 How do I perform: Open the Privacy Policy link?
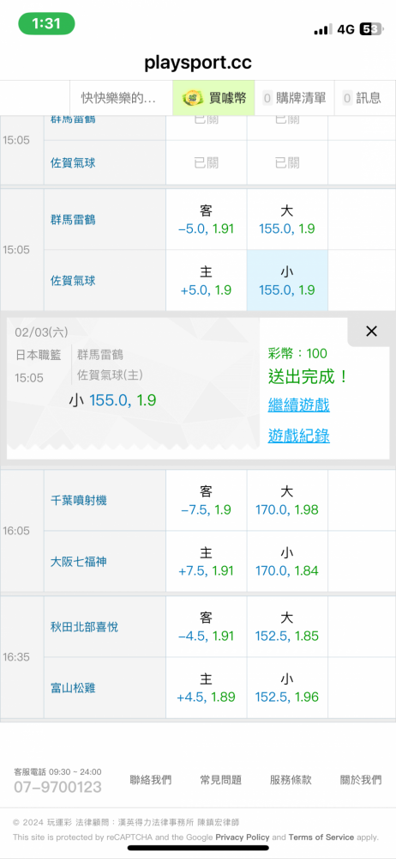(x=243, y=837)
